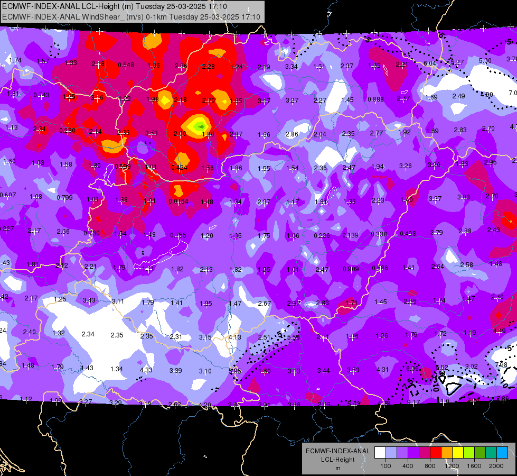Click the legend tick label 800
This screenshot has height=476, width=517.
click(x=430, y=466)
